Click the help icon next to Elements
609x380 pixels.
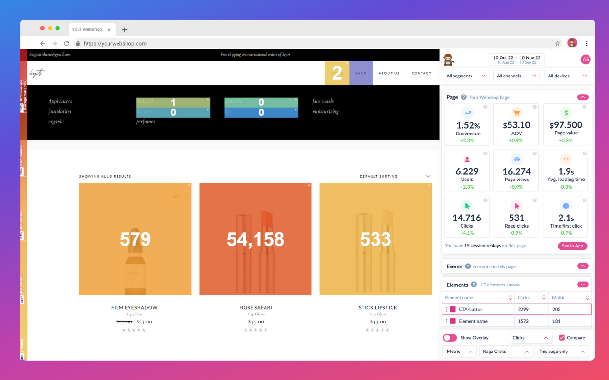474,285
